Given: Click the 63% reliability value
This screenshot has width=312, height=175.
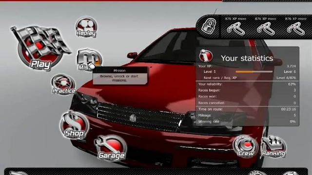Looking at the screenshot, I should click(292, 84).
